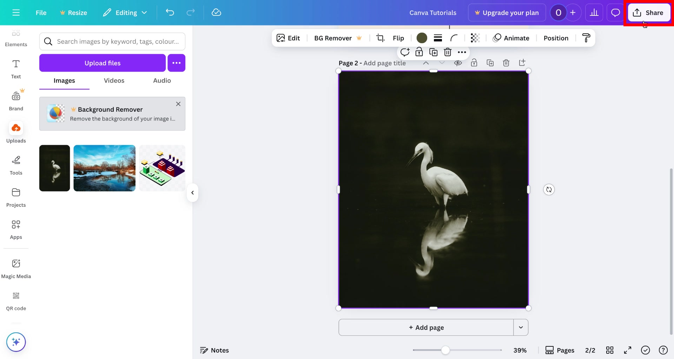Collapse the uploads side panel
This screenshot has width=674, height=359.
tap(192, 192)
